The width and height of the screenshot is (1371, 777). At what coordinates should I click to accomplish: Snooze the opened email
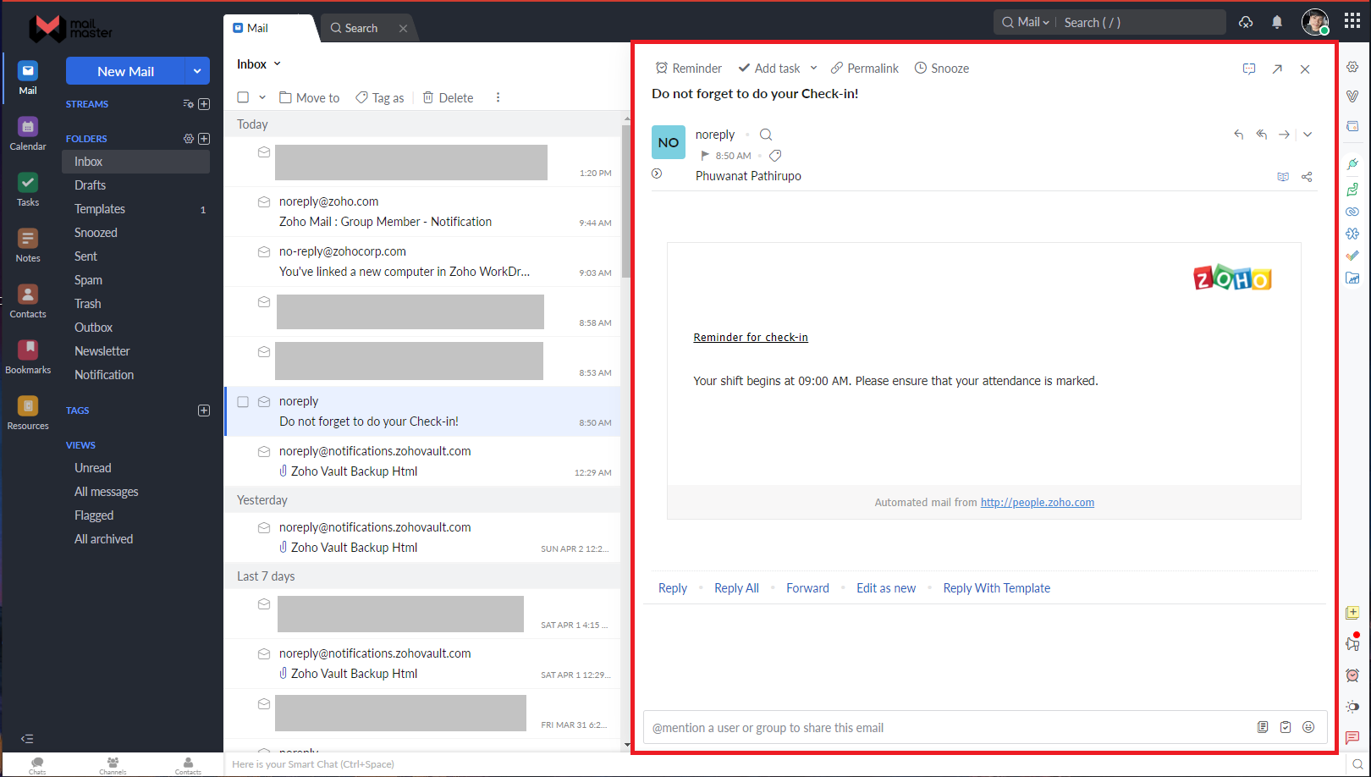pyautogui.click(x=941, y=68)
